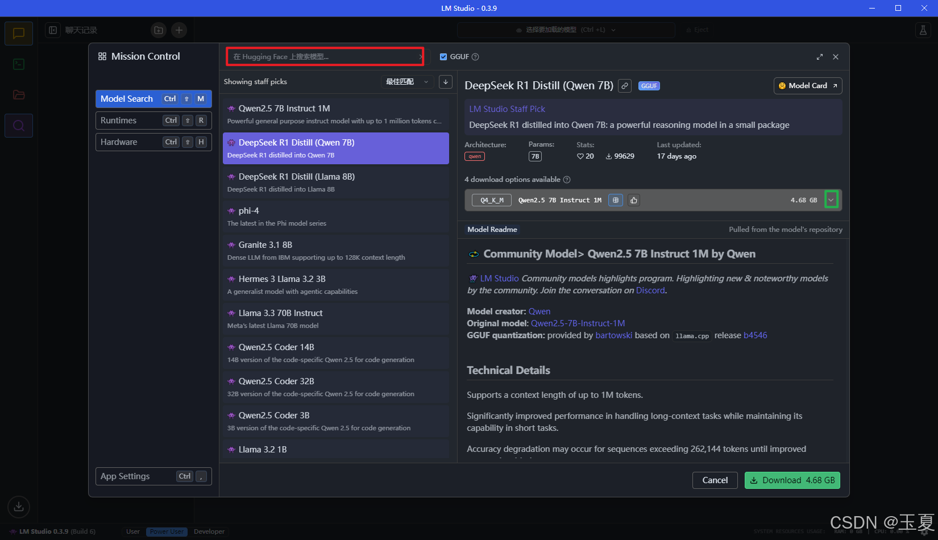Switch to Hardware tab
The width and height of the screenshot is (938, 540).
pos(153,142)
